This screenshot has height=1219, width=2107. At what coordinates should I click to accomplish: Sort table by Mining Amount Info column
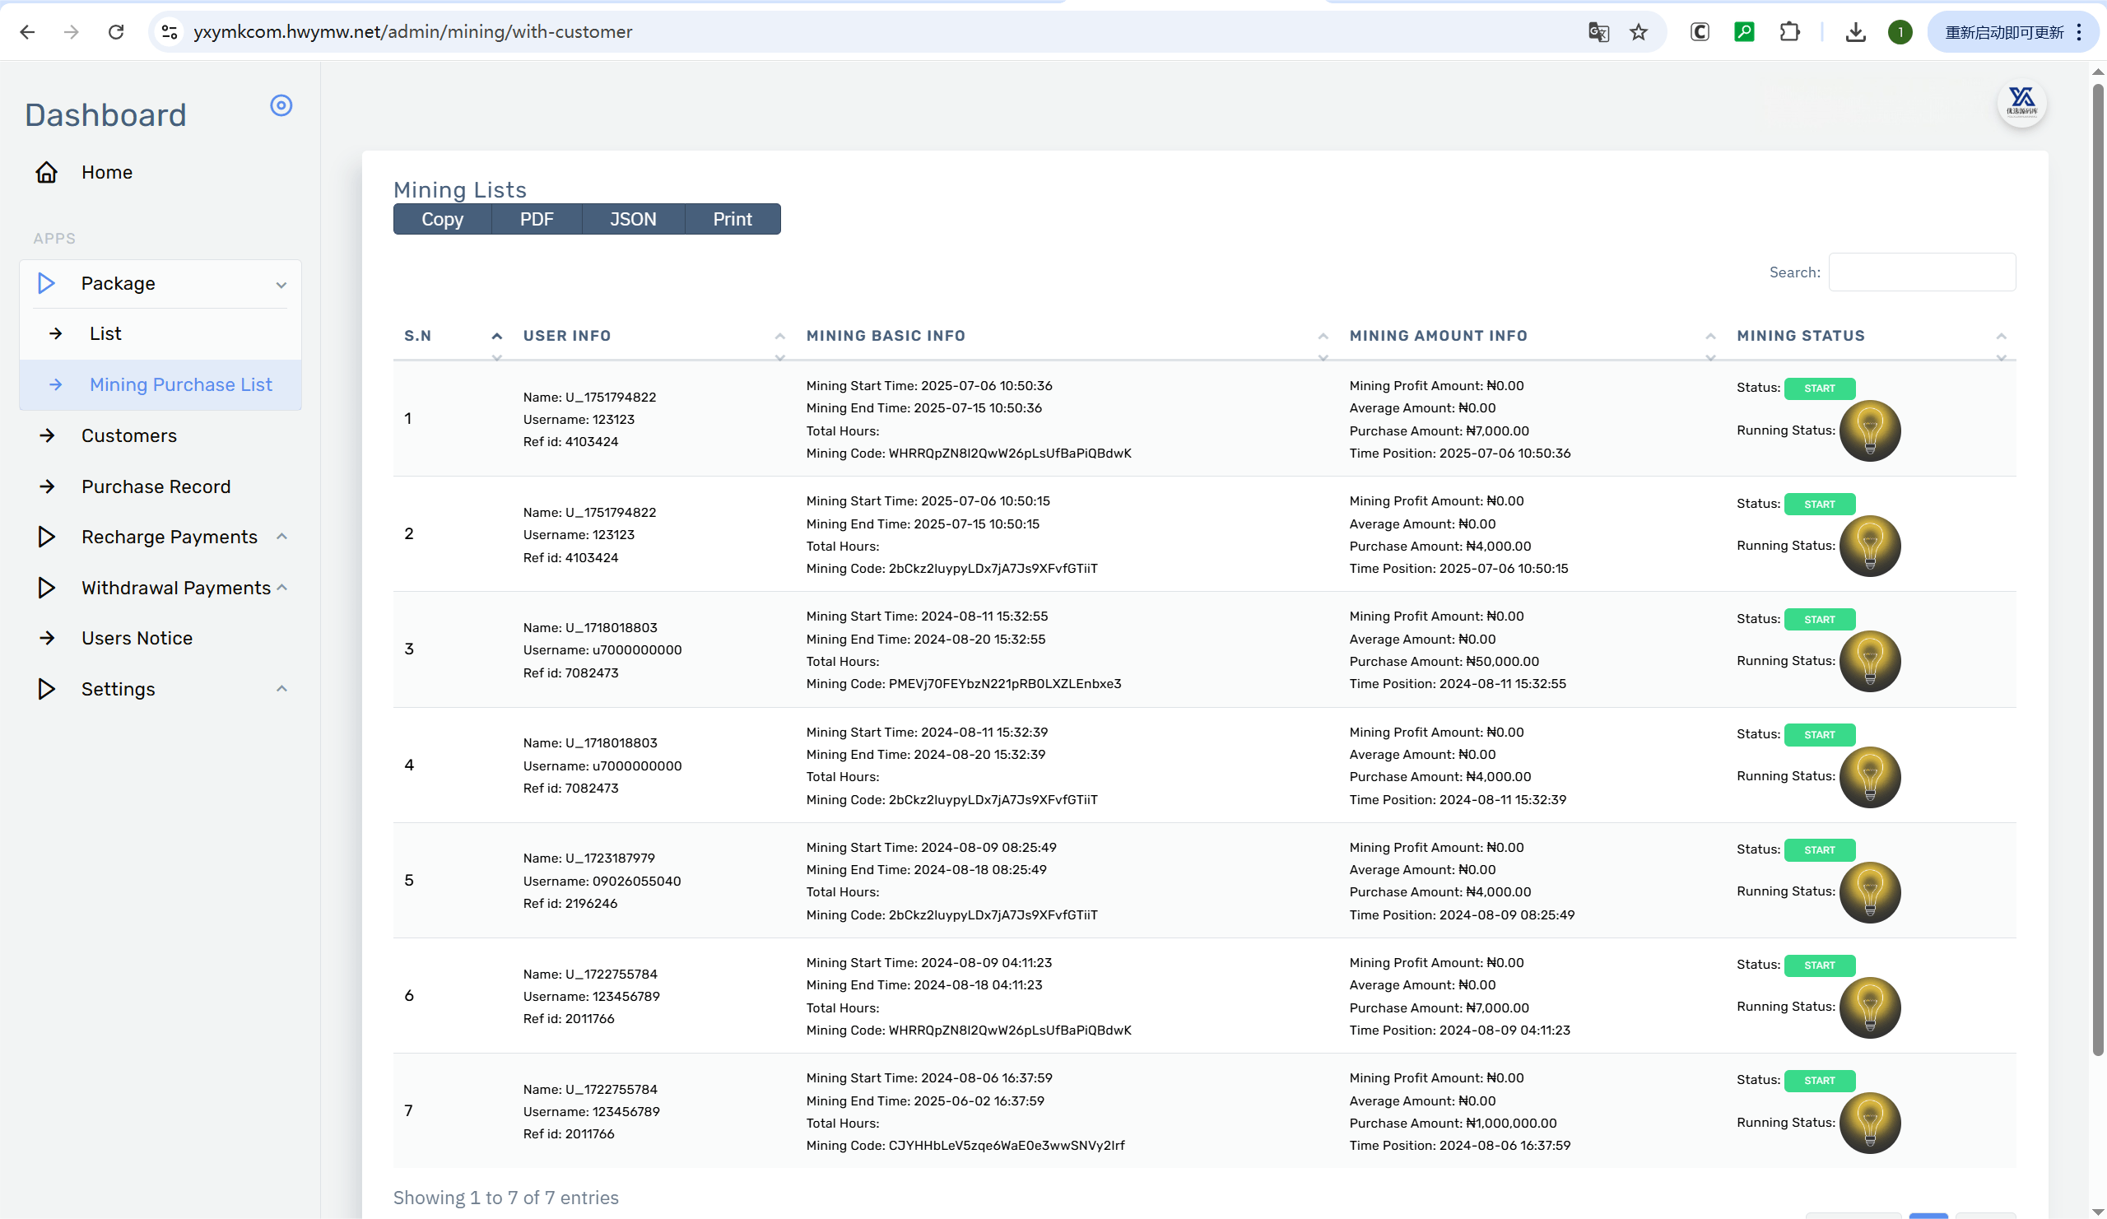1438,335
